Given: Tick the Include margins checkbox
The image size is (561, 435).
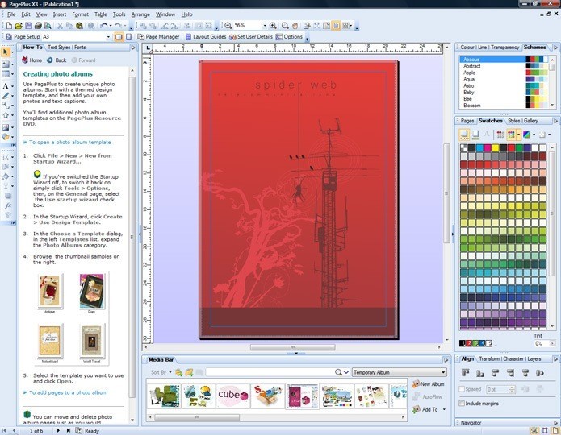Looking at the screenshot, I should [x=462, y=404].
